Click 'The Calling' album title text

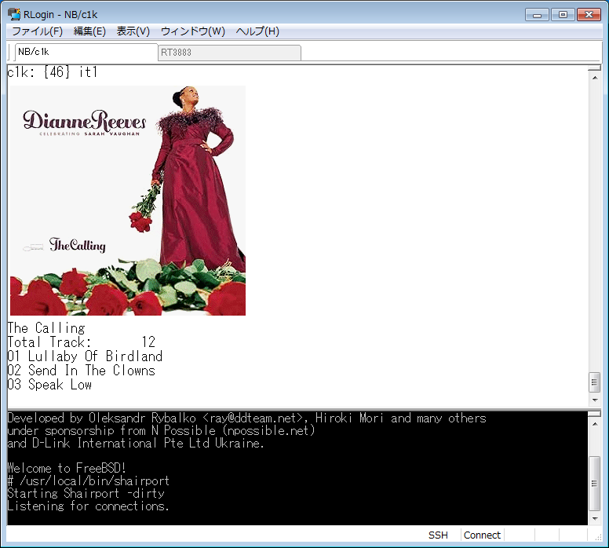[46, 328]
